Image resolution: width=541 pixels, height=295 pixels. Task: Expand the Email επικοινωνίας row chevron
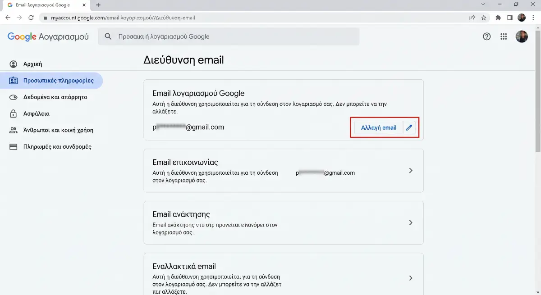(410, 171)
